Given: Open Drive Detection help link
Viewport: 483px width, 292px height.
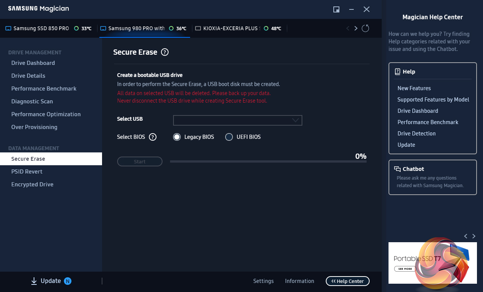Looking at the screenshot, I should tap(416, 134).
